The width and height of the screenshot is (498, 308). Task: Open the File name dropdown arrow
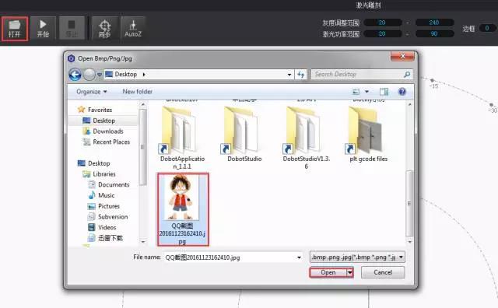click(299, 257)
